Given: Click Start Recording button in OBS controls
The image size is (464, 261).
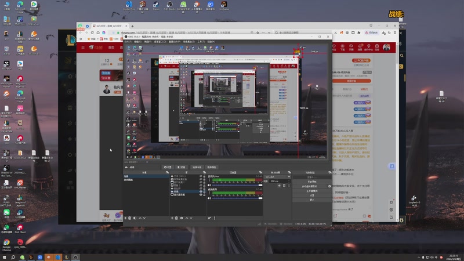Looking at the screenshot, I should pos(312,182).
